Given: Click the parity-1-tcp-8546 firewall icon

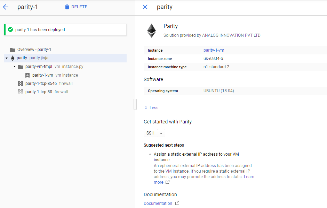Looking at the screenshot, I should (21, 84).
